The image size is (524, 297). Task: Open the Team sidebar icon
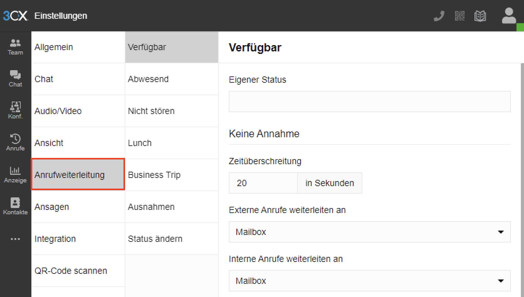click(15, 47)
